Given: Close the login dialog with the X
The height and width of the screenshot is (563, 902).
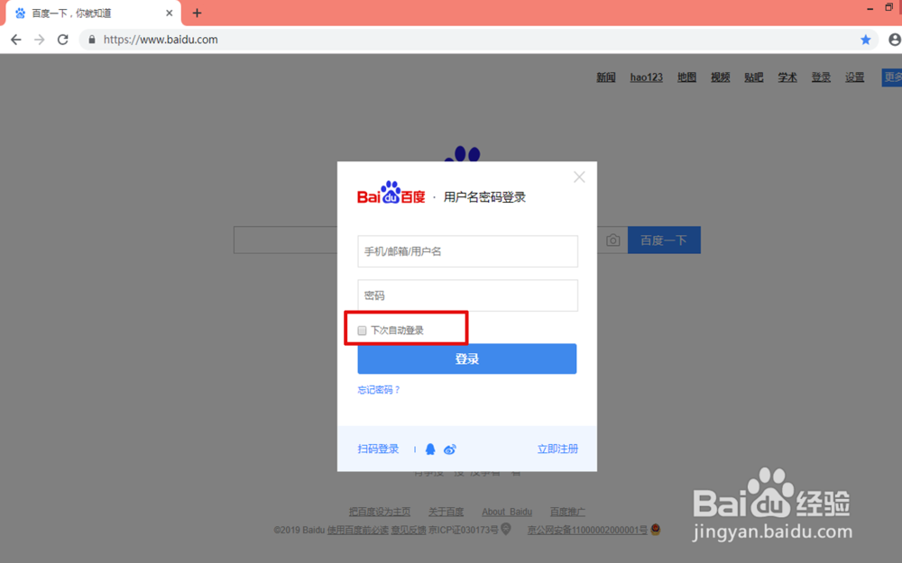Looking at the screenshot, I should point(579,177).
